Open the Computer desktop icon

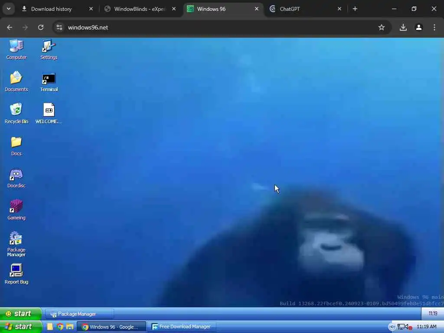point(16,49)
